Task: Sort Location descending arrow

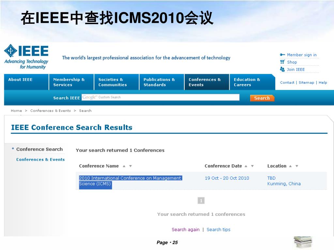Action: tap(297, 166)
